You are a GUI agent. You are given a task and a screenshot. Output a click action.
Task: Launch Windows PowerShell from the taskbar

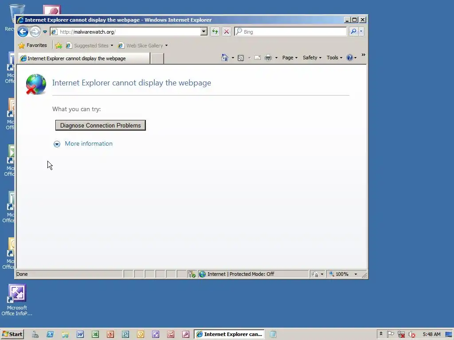point(50,335)
